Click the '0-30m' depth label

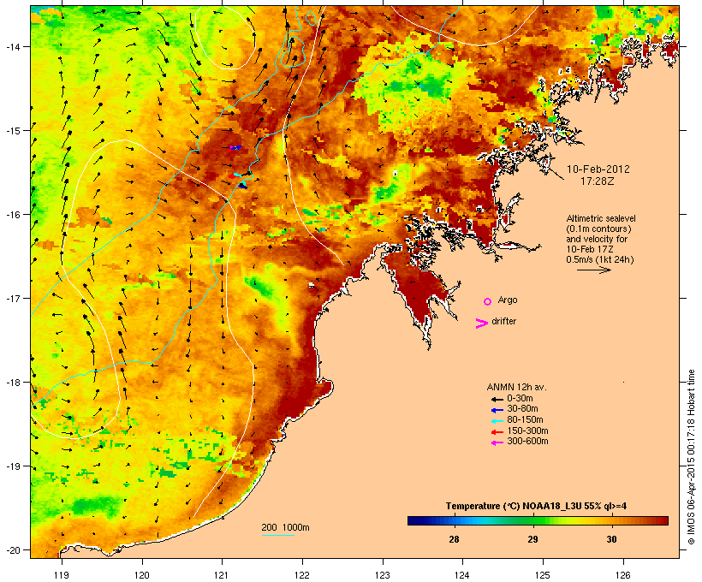click(x=520, y=398)
